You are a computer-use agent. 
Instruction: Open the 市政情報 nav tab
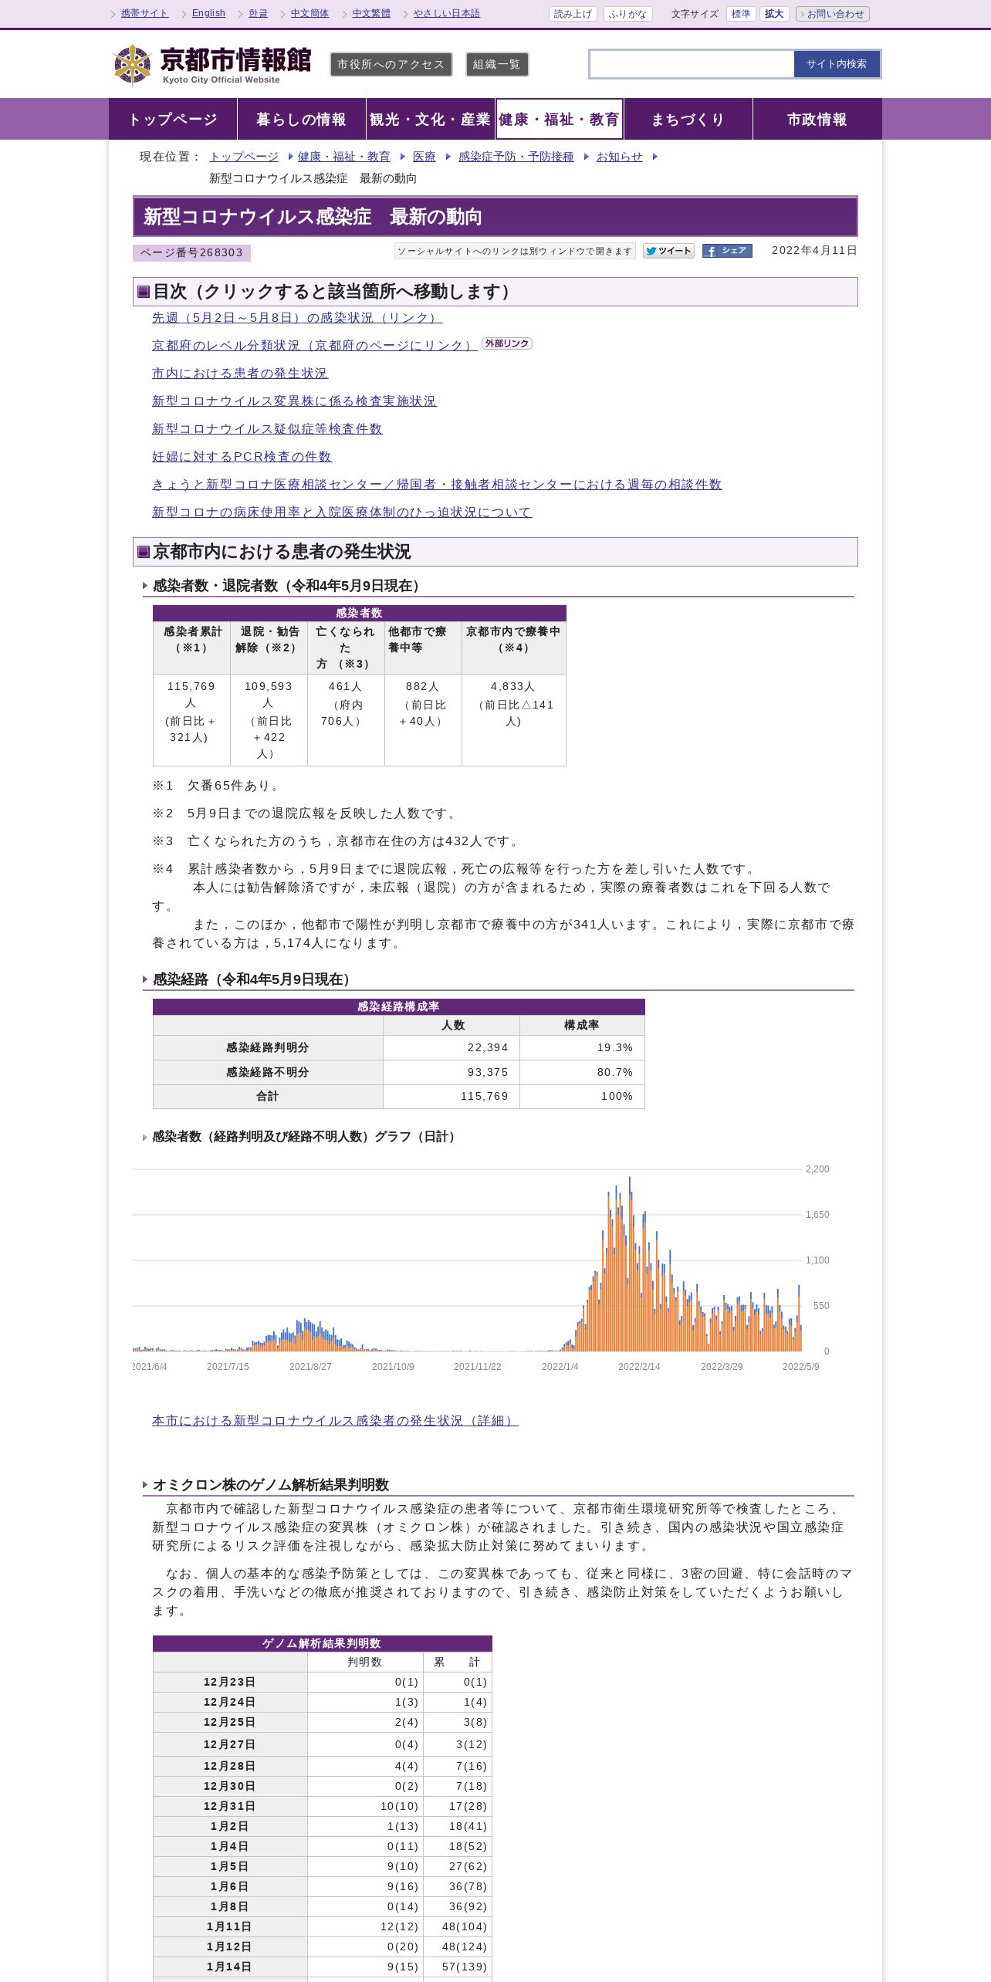[x=817, y=119]
